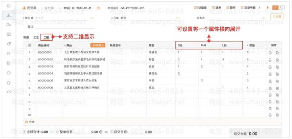The width and height of the screenshot is (292, 139).
Task: Open 历史单据 history documents
Action: click(248, 8)
